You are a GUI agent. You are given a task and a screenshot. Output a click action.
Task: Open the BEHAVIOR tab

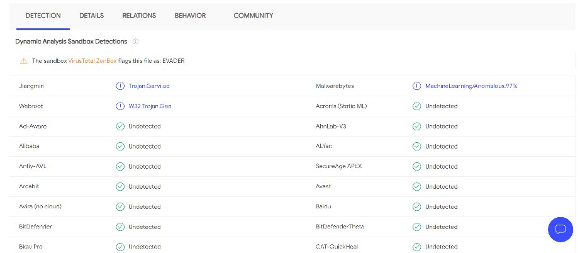click(190, 16)
